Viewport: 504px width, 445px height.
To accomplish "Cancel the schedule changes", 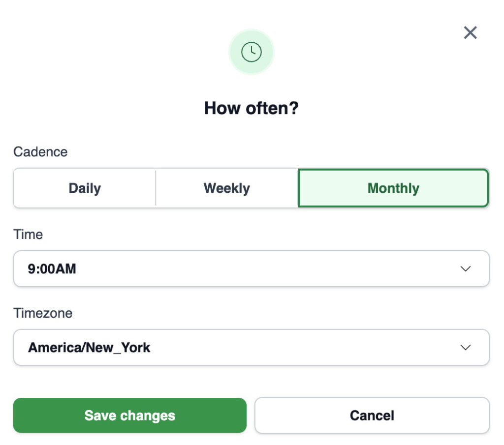I will tap(372, 415).
